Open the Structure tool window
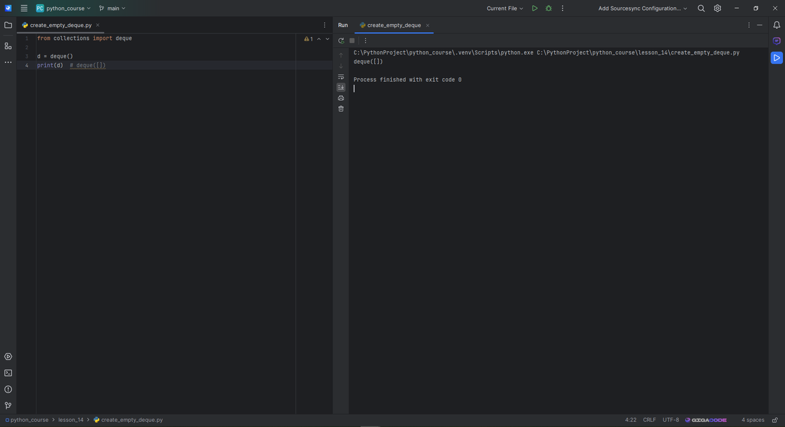Viewport: 785px width, 427px height. [8, 46]
